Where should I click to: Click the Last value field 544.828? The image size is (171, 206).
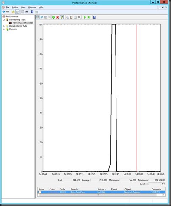pyautogui.click(x=72, y=180)
